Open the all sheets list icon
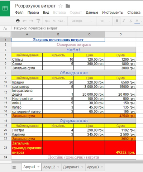Screen dimensions: 143x172 coord(14,167)
